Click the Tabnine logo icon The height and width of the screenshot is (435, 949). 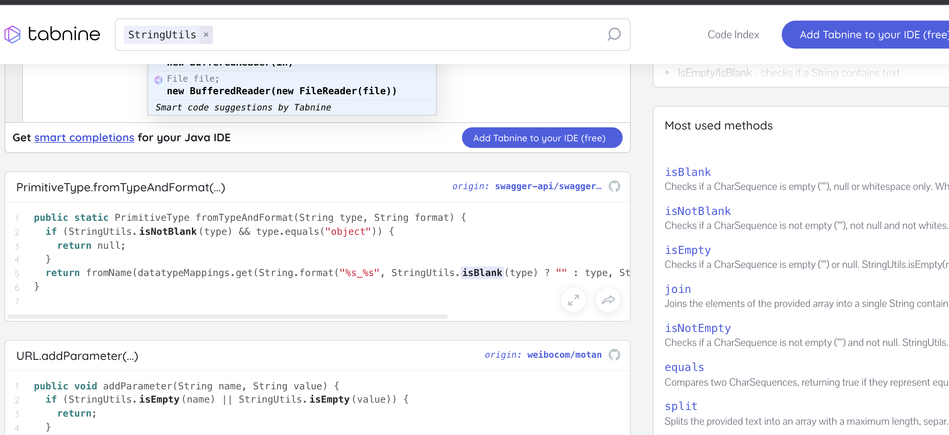click(x=13, y=35)
